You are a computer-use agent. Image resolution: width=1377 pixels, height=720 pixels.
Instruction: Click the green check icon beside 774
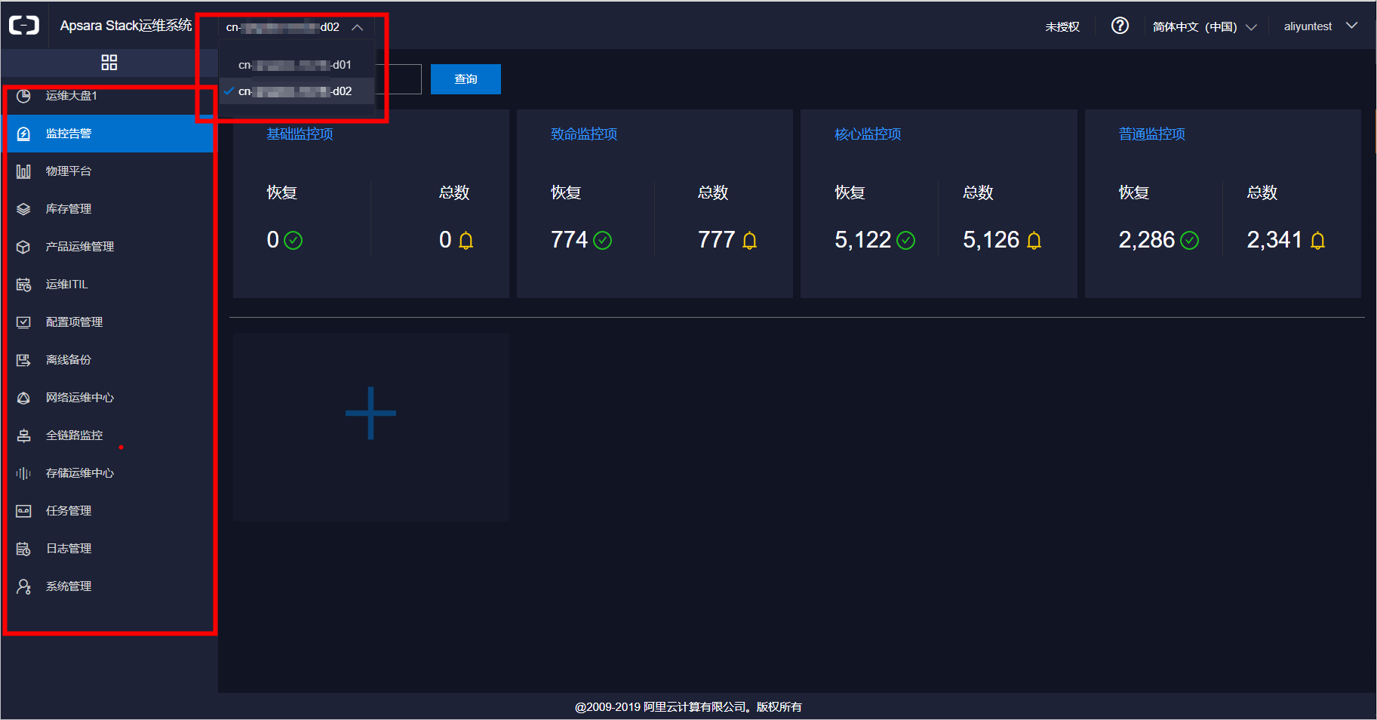[603, 241]
